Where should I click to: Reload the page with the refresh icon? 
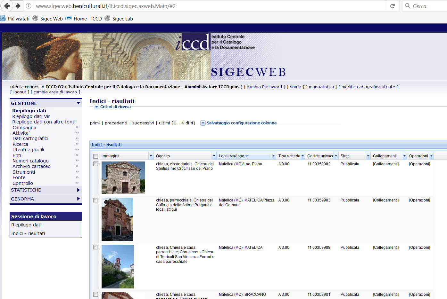click(392, 6)
